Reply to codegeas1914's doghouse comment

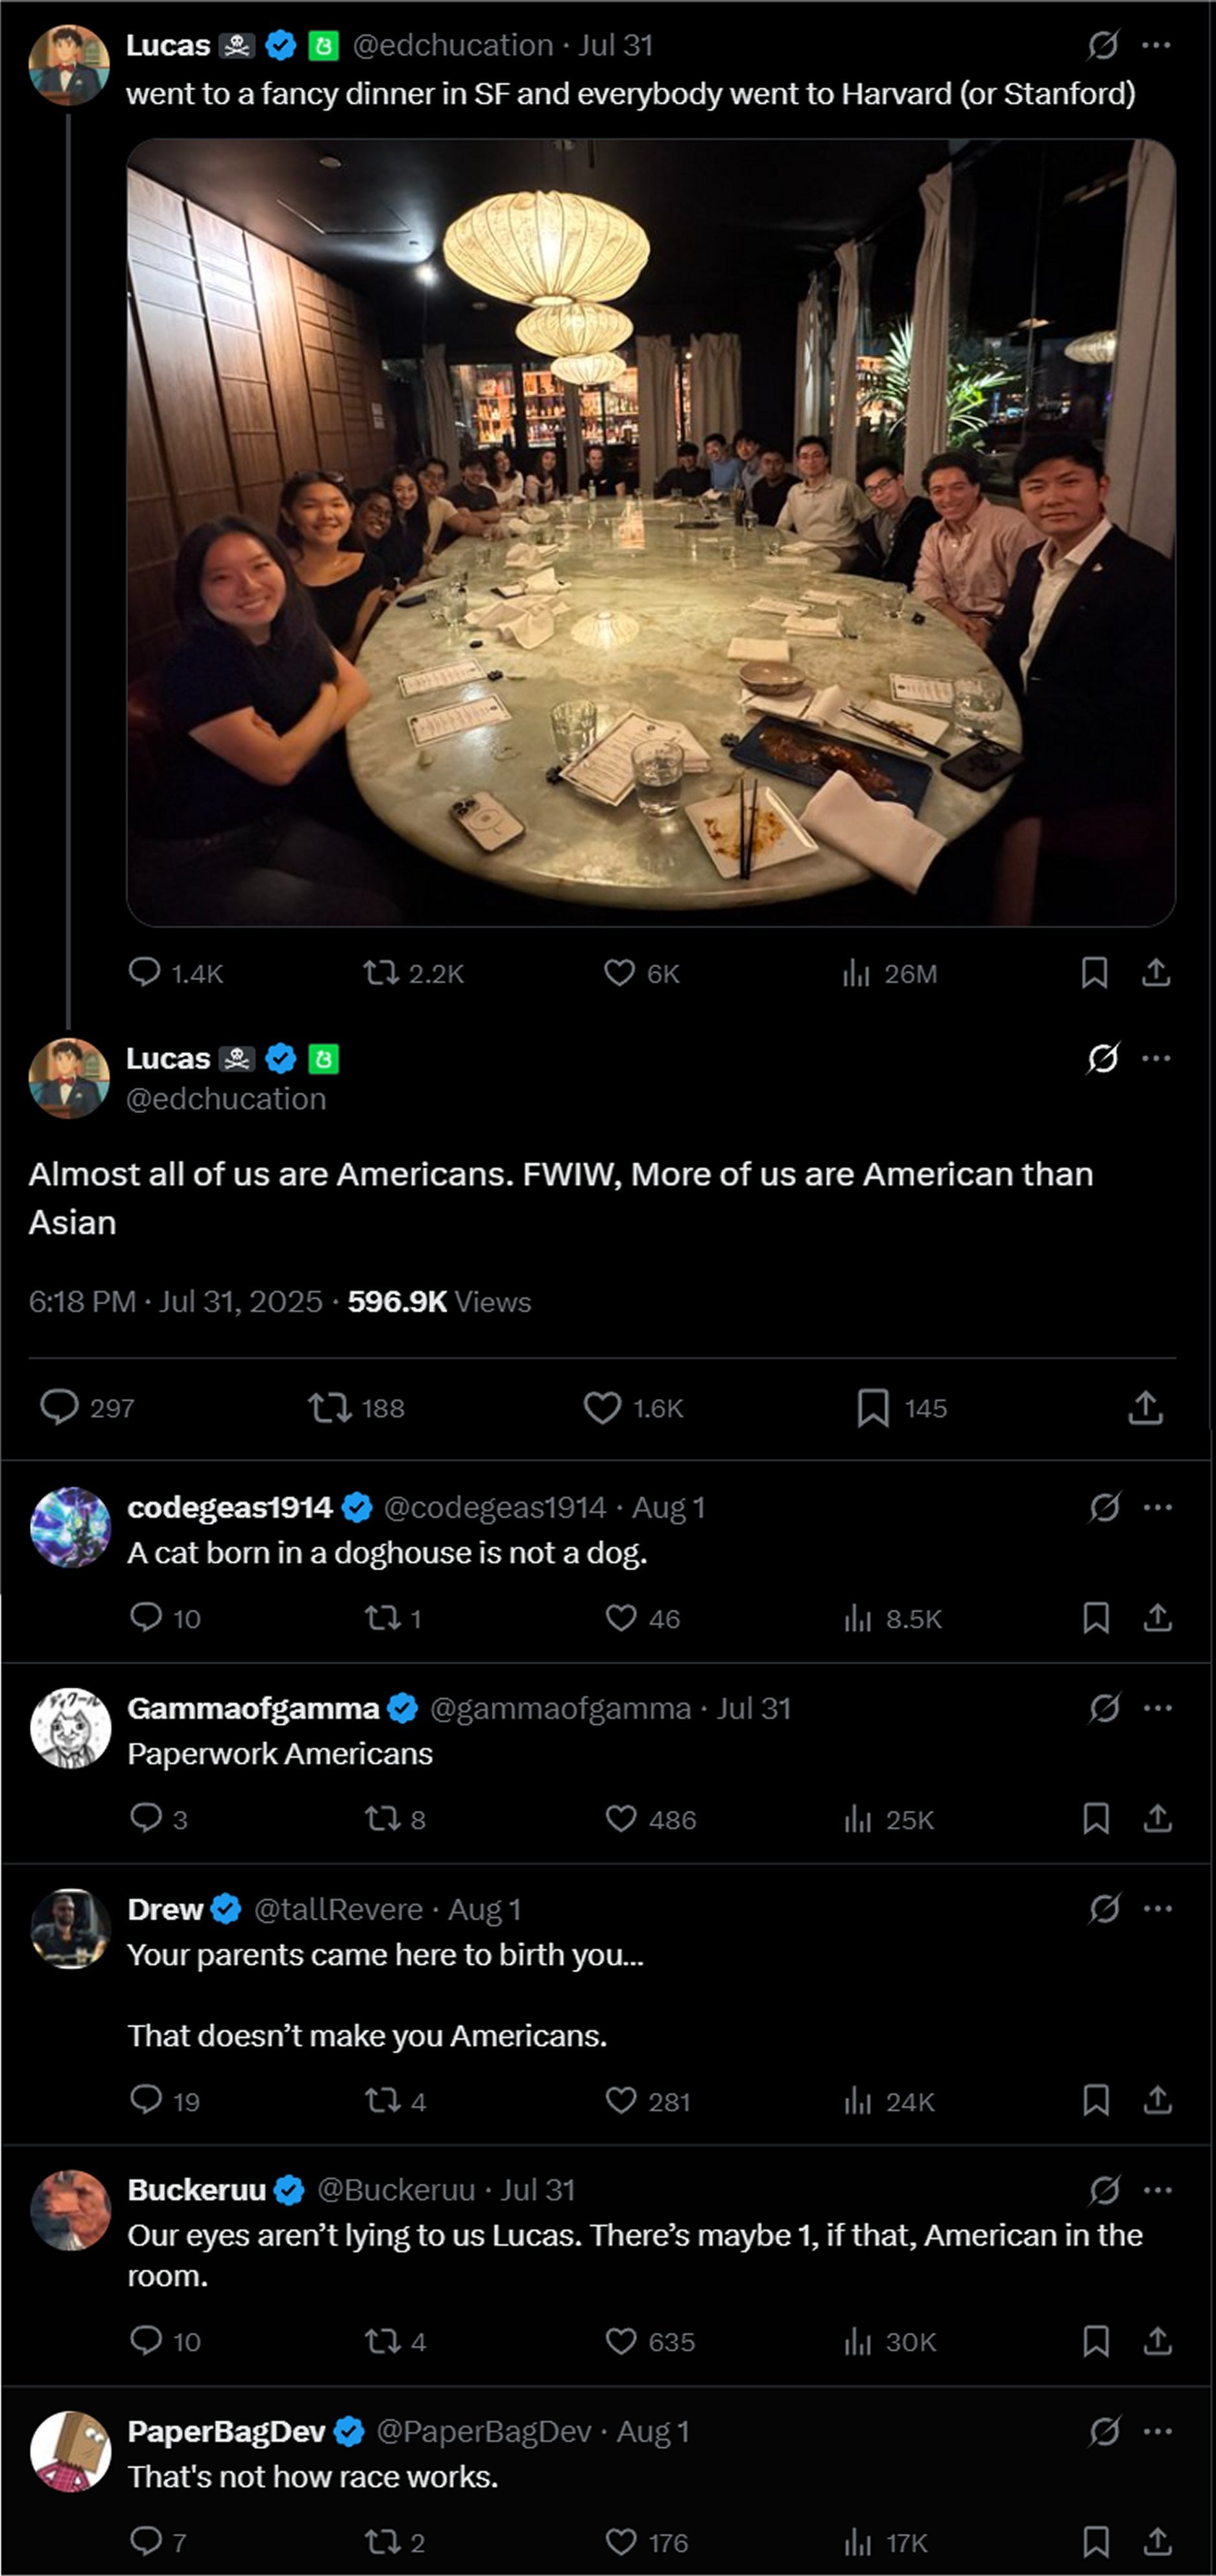coord(146,1617)
